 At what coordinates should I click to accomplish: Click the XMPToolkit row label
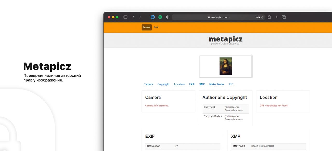pyautogui.click(x=239, y=146)
